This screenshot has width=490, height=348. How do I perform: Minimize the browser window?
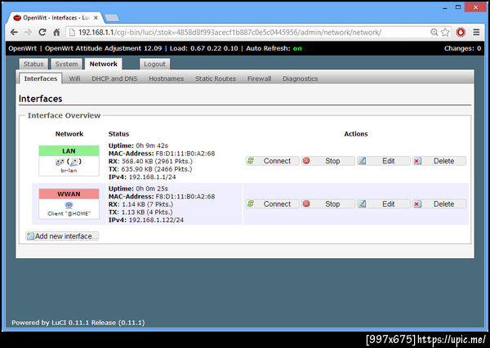click(444, 7)
